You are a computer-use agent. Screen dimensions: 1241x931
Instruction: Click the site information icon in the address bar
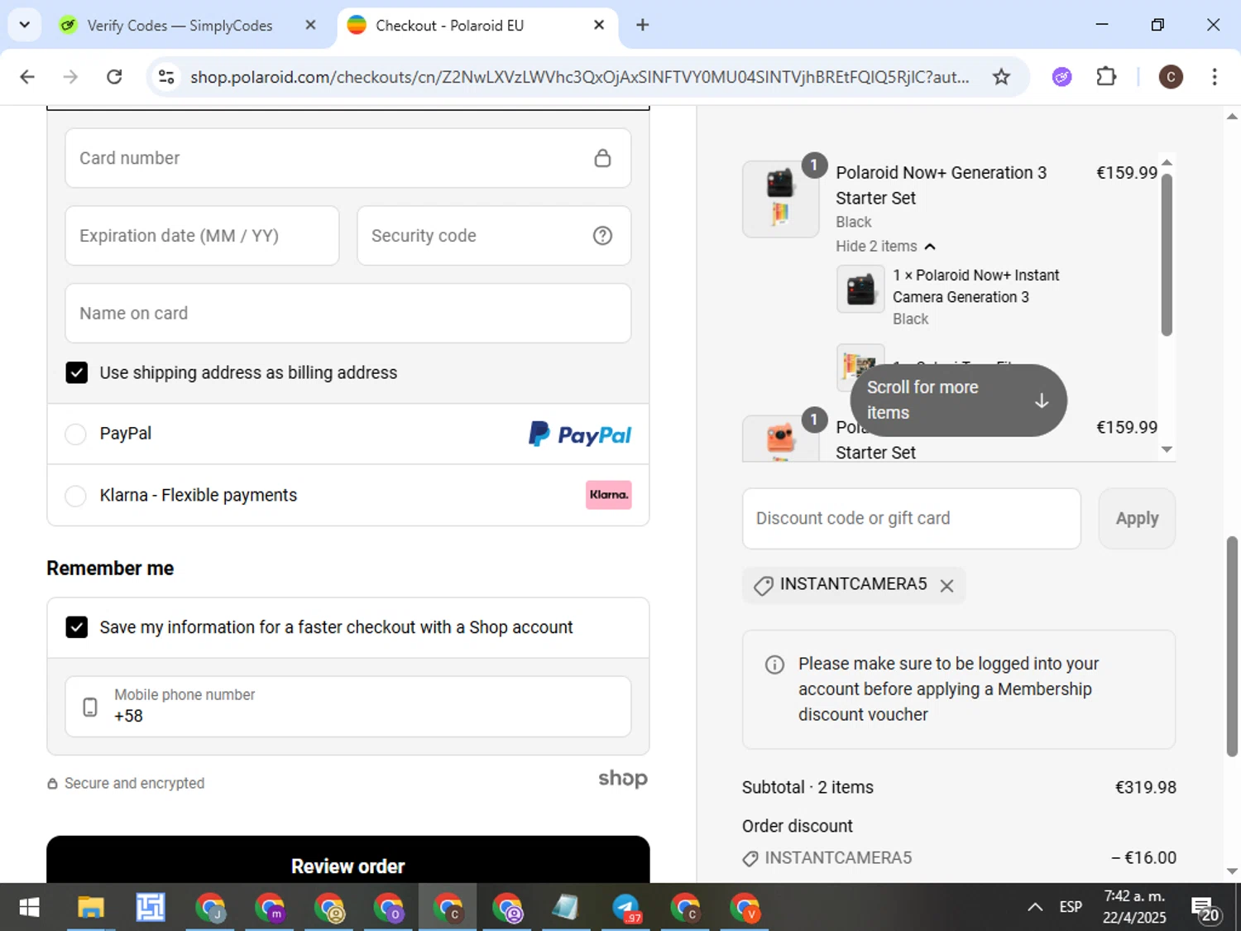[166, 77]
